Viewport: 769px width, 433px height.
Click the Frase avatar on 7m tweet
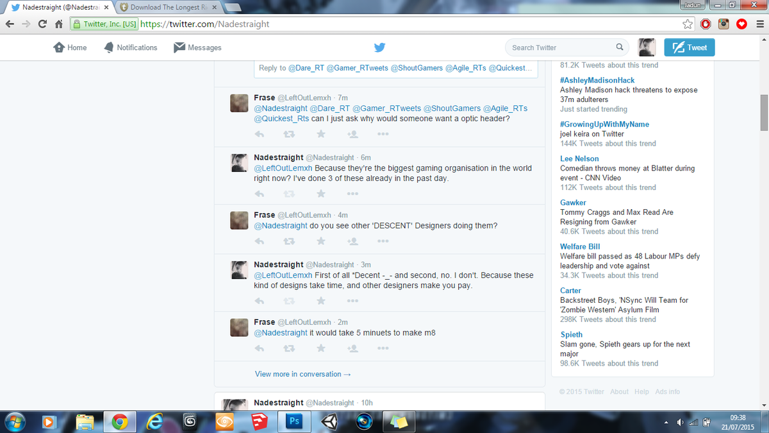coord(239,103)
